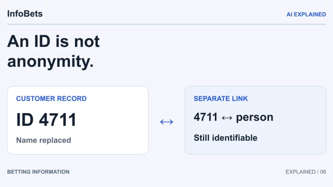Image resolution: width=333 pixels, height=187 pixels.
Task: Click the InfoBets logo text
Action: pos(25,14)
